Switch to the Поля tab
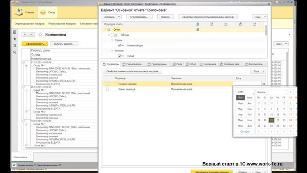 coord(177,64)
